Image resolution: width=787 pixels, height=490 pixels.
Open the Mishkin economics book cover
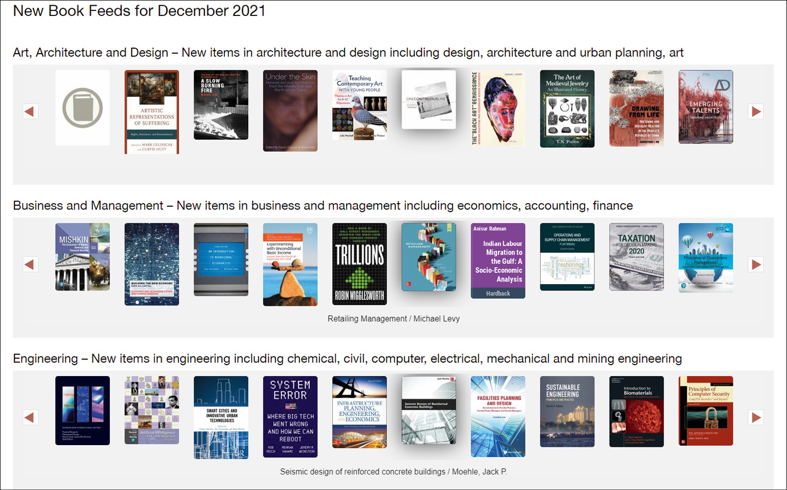coord(83,257)
